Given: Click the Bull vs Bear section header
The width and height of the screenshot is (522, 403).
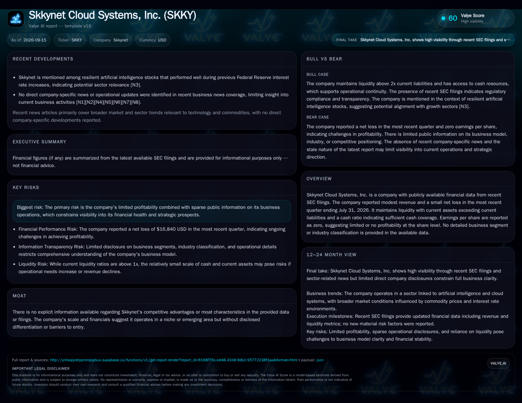Looking at the screenshot, I should tap(324, 59).
